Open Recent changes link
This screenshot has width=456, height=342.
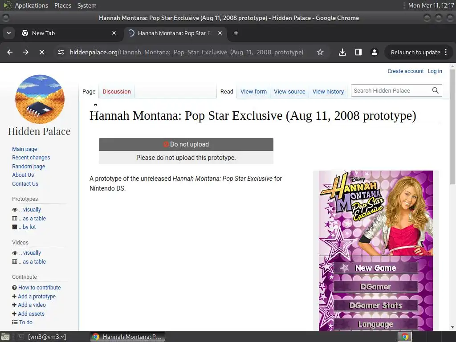point(31,158)
